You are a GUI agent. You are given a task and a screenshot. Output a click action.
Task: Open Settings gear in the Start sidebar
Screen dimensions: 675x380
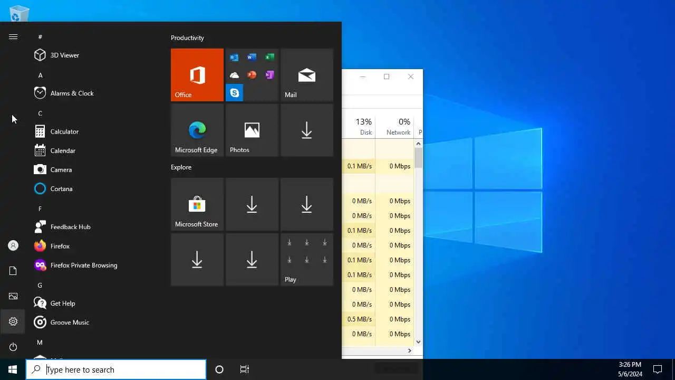click(13, 321)
